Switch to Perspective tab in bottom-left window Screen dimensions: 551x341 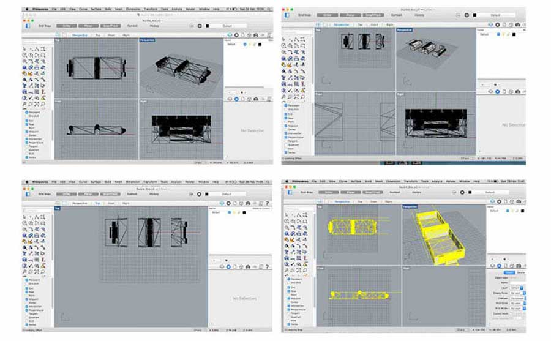click(x=80, y=203)
